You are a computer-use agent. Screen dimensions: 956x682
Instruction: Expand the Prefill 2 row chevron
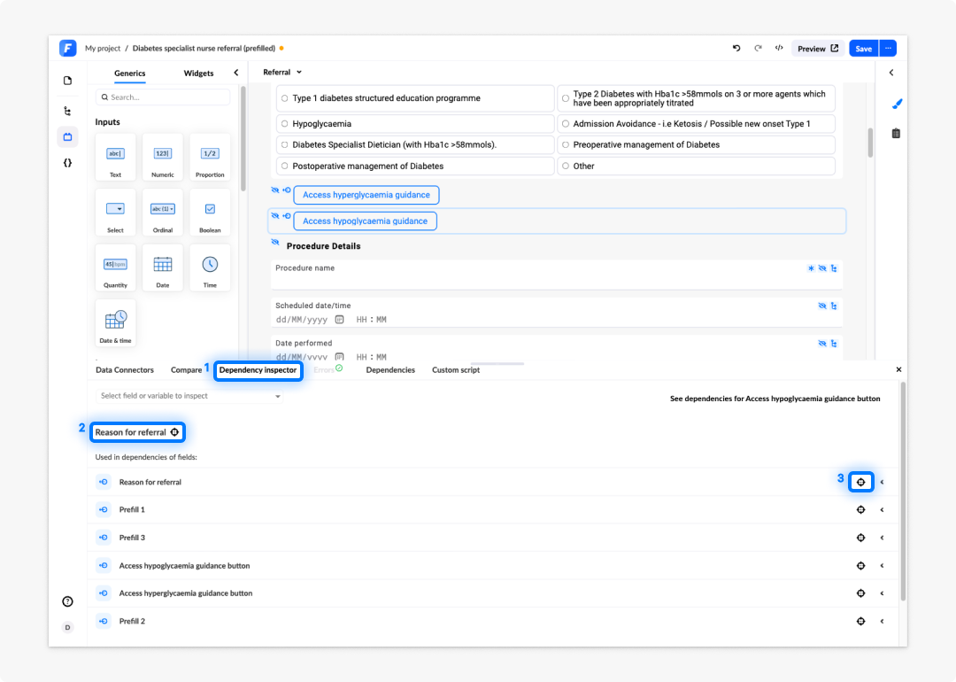883,622
